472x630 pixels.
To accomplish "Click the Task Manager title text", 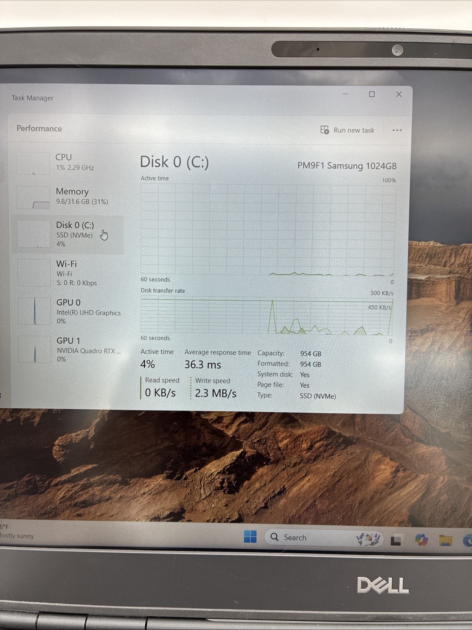I will tap(32, 98).
